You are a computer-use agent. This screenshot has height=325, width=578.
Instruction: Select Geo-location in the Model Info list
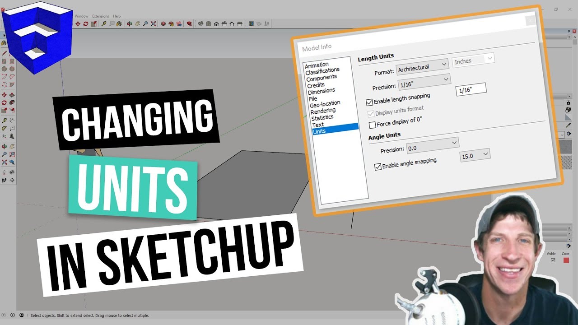325,104
